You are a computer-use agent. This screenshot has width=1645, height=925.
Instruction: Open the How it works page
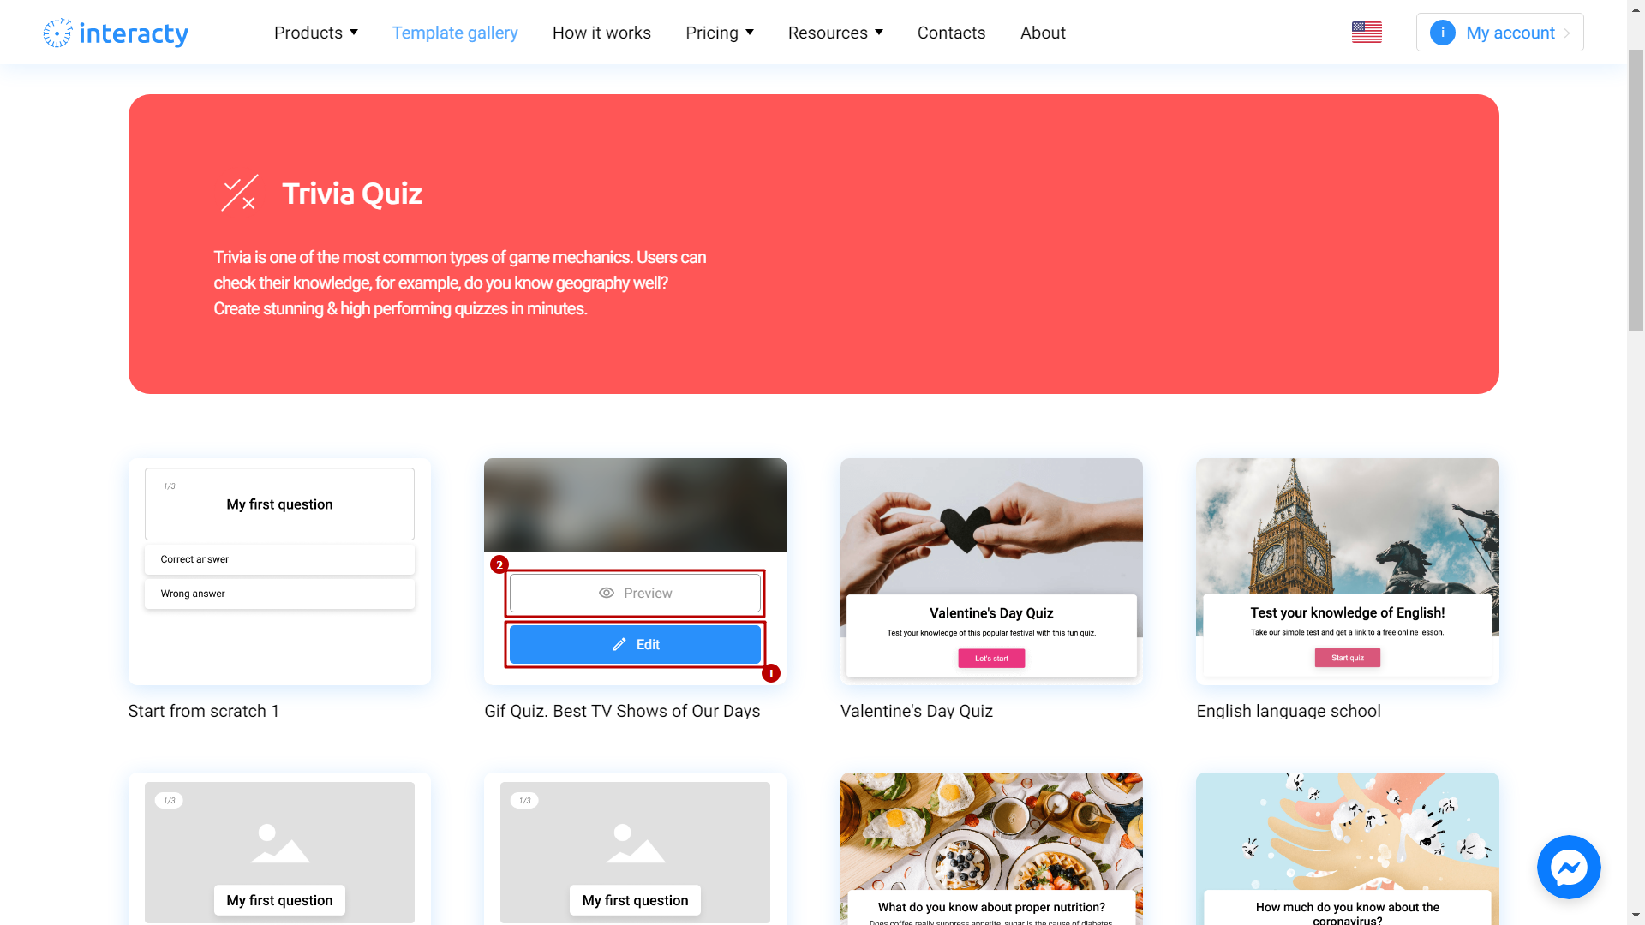tap(601, 32)
